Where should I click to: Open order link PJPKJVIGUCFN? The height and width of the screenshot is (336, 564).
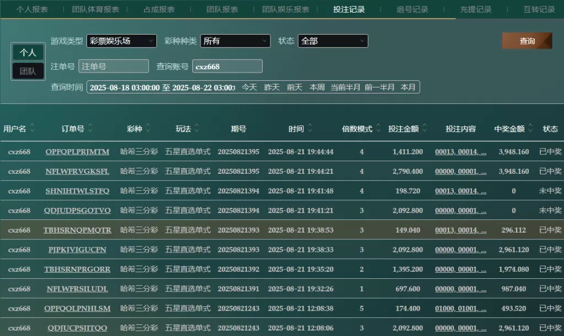pos(77,250)
